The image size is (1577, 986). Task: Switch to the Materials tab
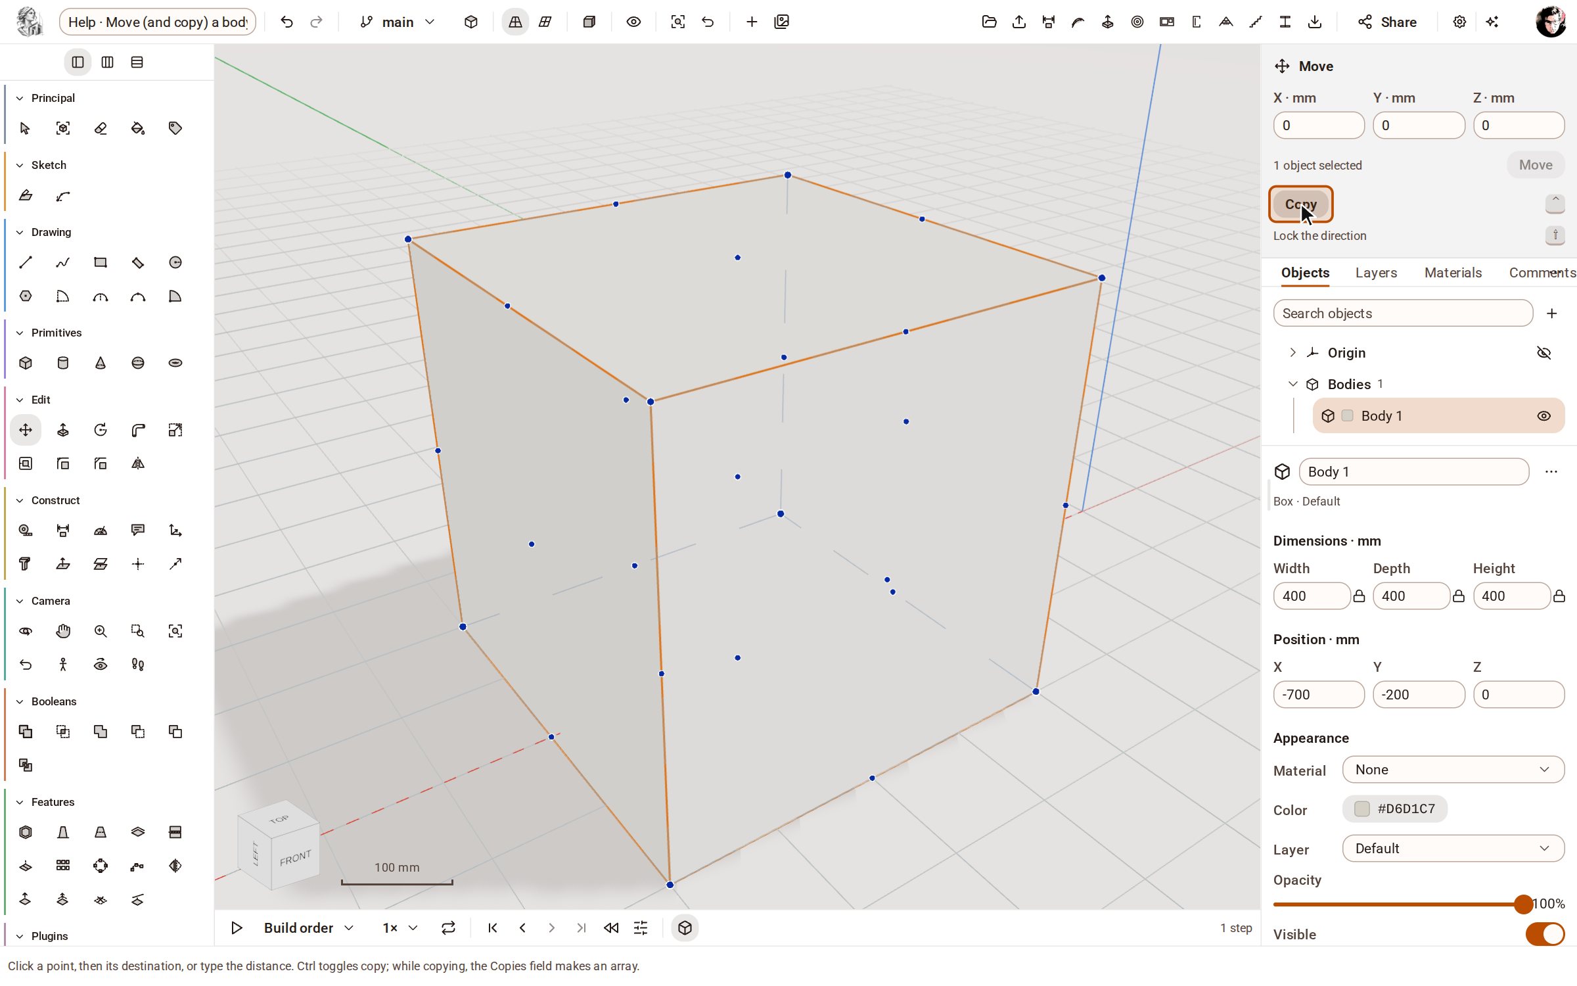(1453, 273)
